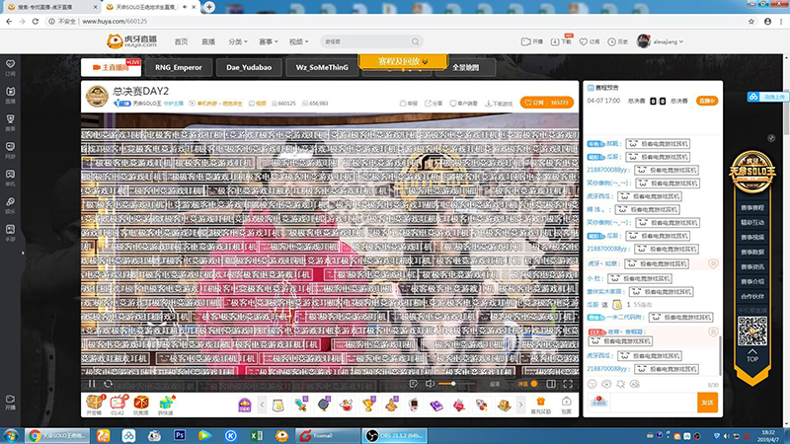This screenshot has height=444, width=790.
Task: Open 赛事视频 in right sidebar
Action: 752,237
